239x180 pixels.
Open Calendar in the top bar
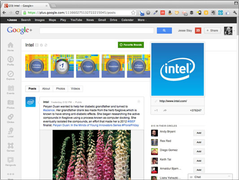127,20
